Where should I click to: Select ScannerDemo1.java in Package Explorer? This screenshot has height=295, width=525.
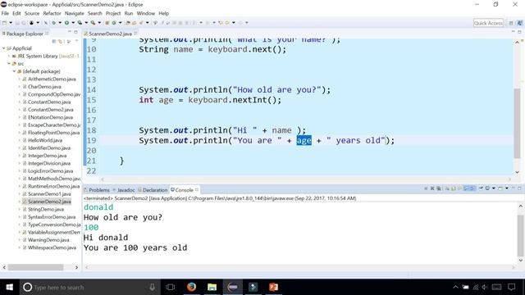point(49,194)
